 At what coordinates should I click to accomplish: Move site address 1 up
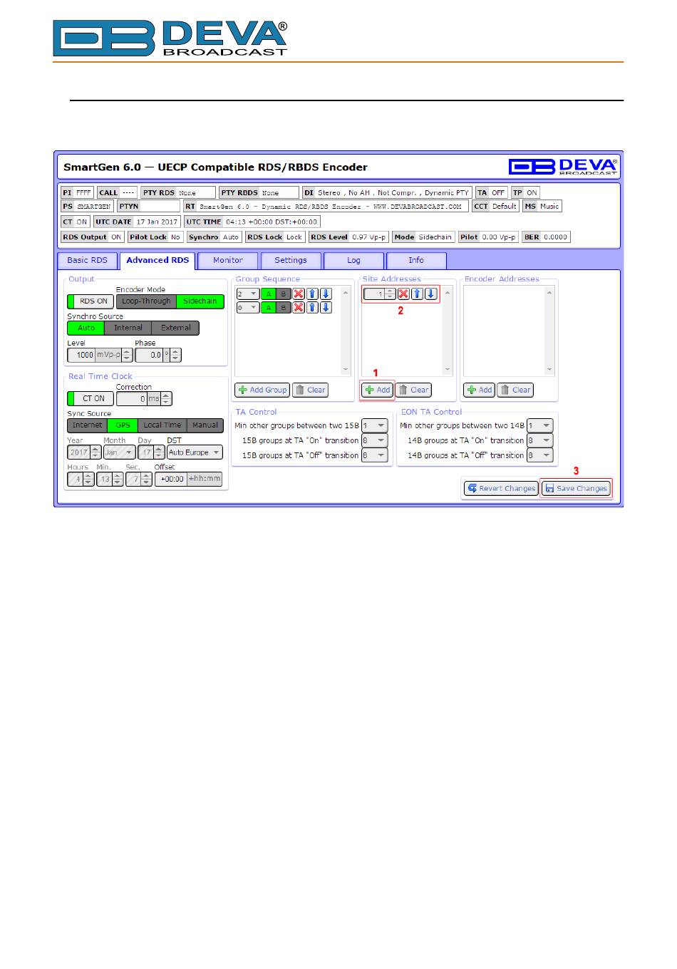tap(418, 294)
